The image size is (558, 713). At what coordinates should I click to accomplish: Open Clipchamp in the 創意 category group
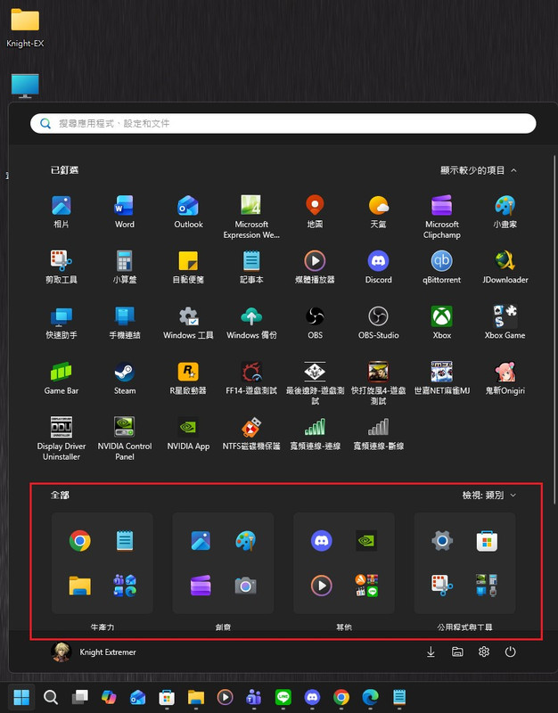201,586
